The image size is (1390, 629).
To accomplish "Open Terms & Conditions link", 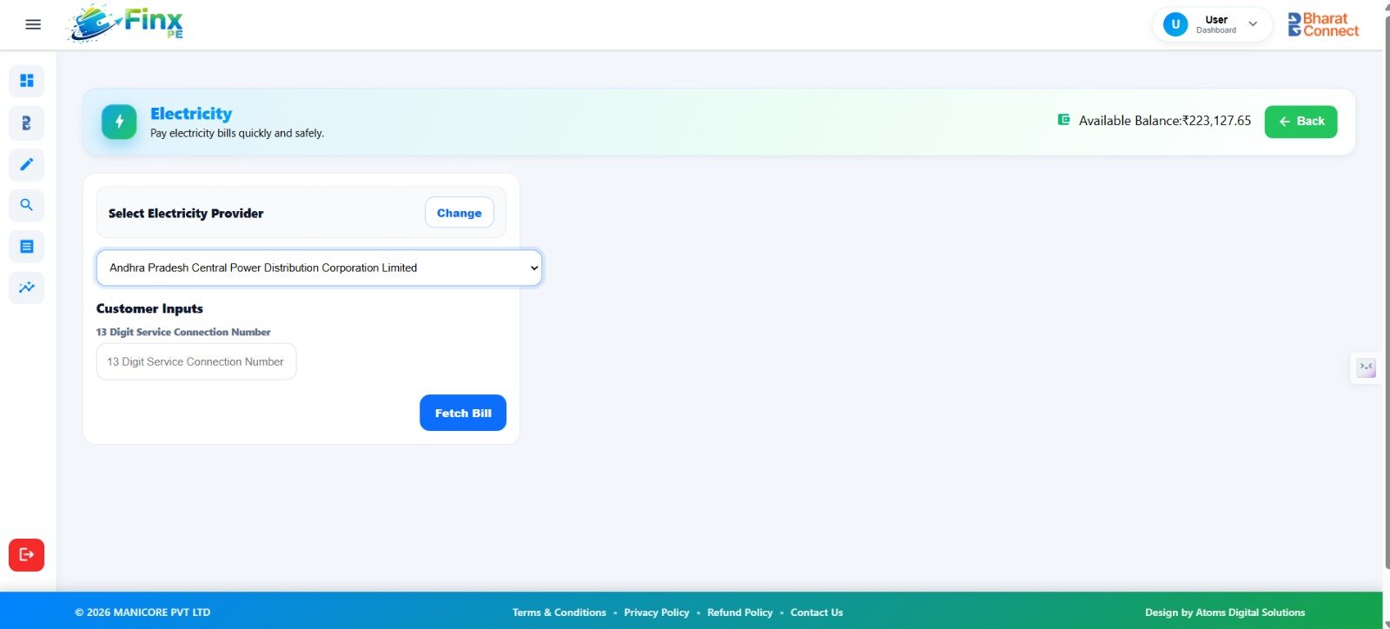I will tap(559, 612).
